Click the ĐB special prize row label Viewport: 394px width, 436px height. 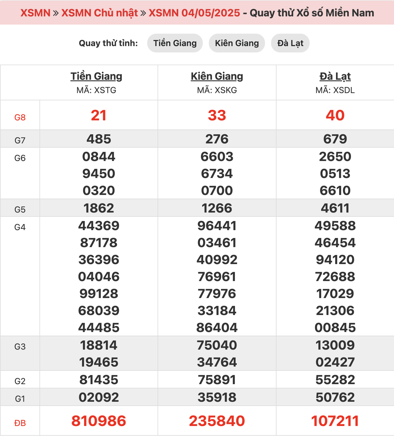coord(20,423)
